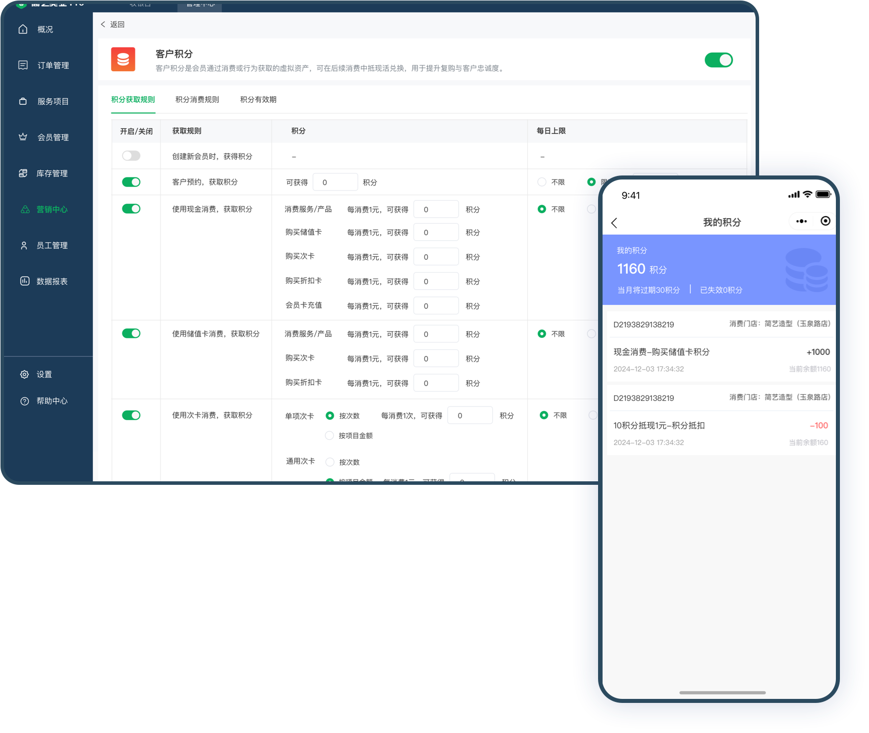Open 库存管理 menu item
This screenshot has width=869, height=733.
(x=52, y=173)
